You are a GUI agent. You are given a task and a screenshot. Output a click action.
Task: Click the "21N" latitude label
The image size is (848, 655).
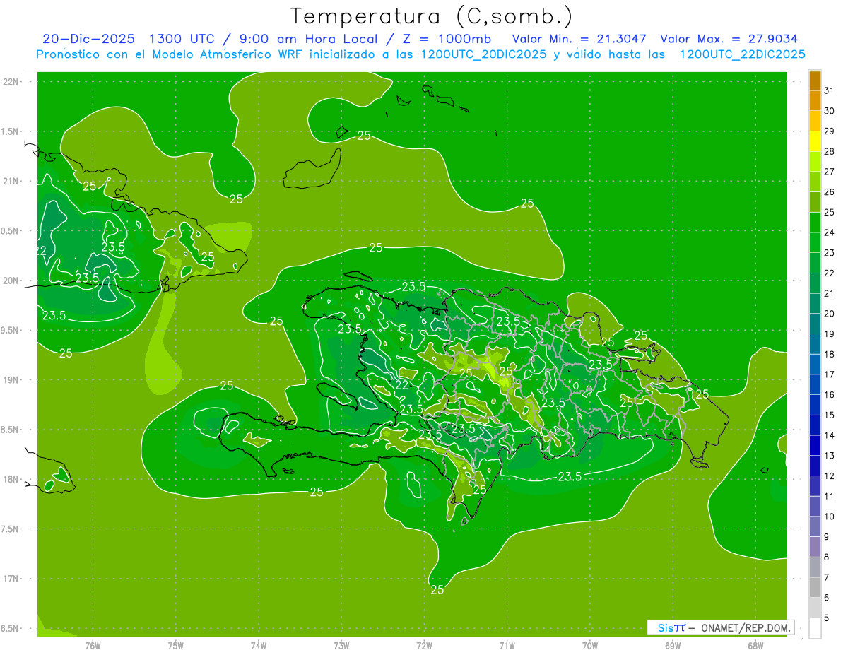(11, 182)
